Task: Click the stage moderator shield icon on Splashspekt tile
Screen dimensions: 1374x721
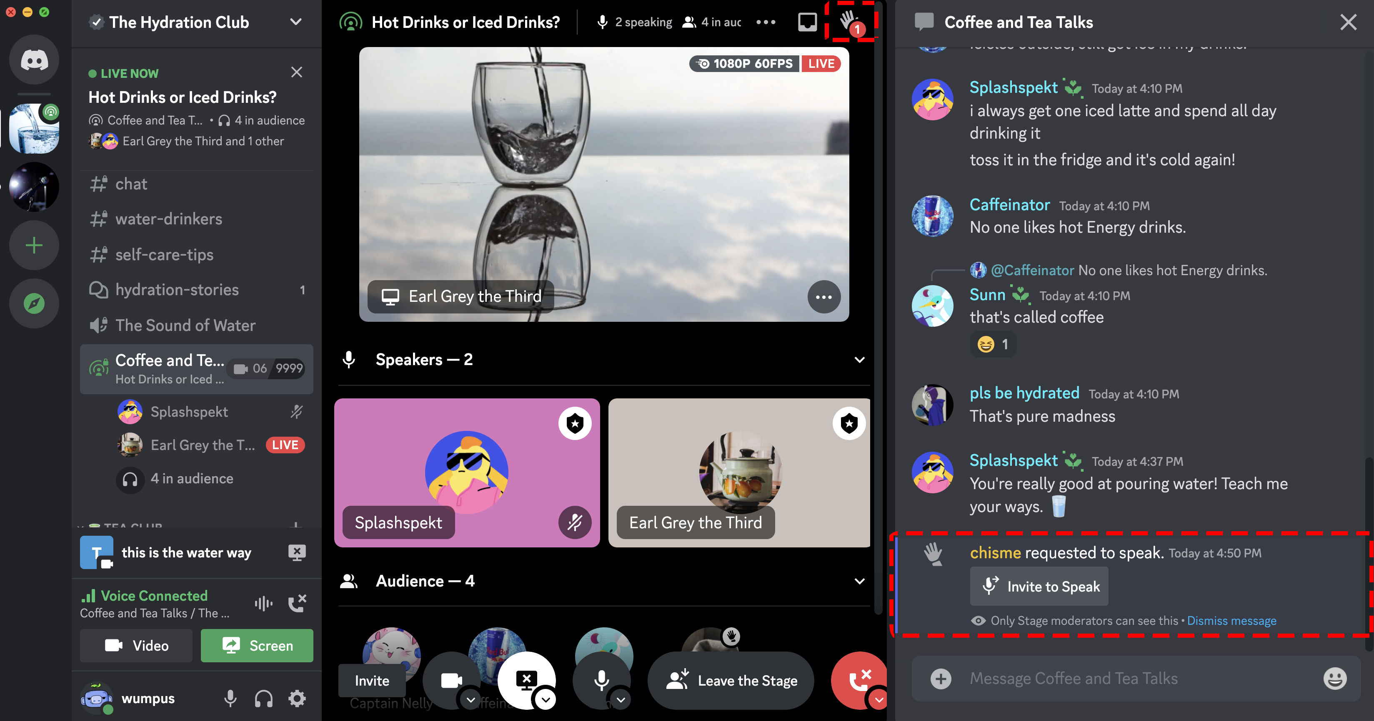Action: 575,423
